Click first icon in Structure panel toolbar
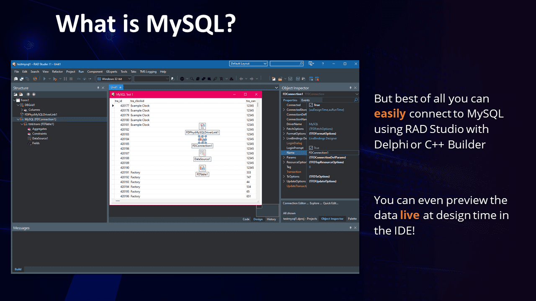 [x=15, y=94]
